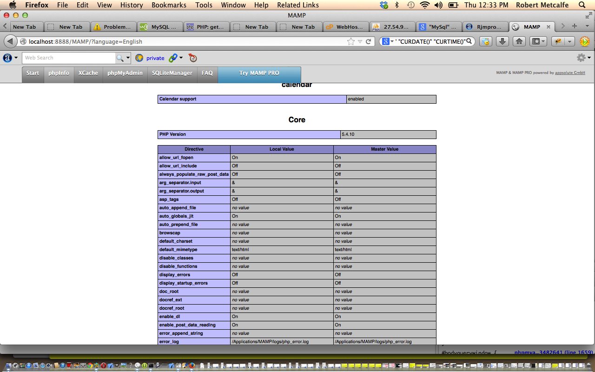Open the URL history dropdown arrow

pyautogui.click(x=360, y=41)
